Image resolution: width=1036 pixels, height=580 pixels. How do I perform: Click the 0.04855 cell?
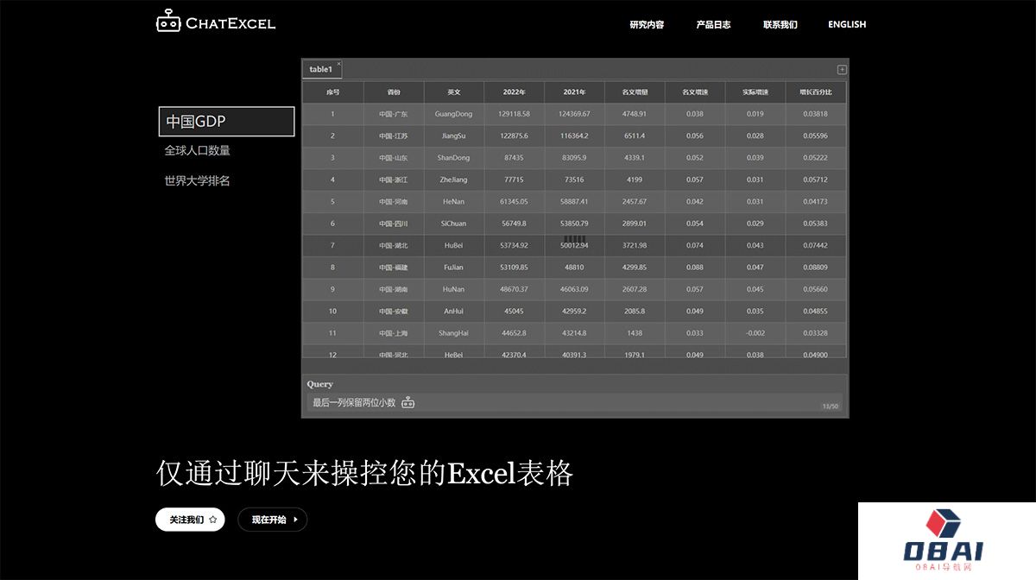click(x=816, y=311)
